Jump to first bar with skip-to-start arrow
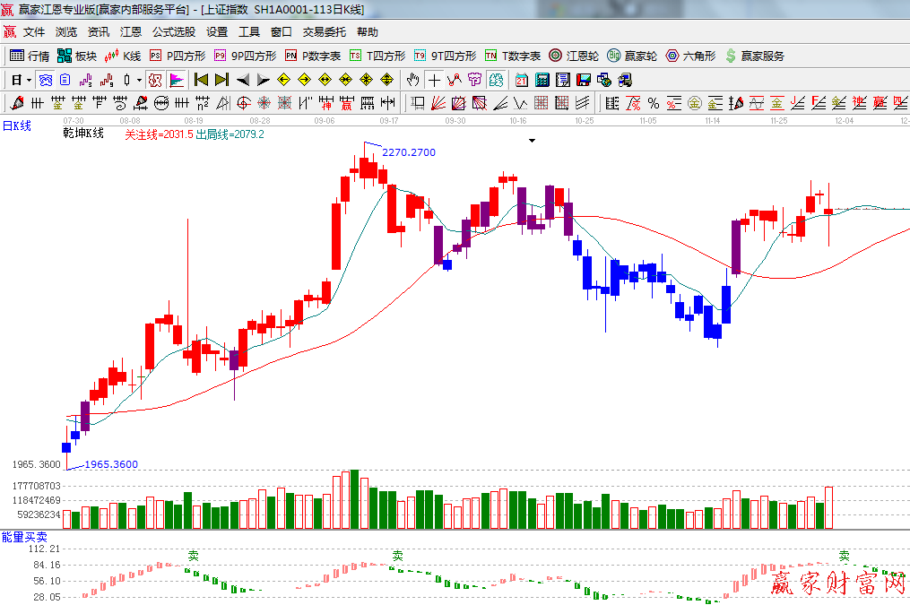The width and height of the screenshot is (910, 605). pyautogui.click(x=202, y=80)
